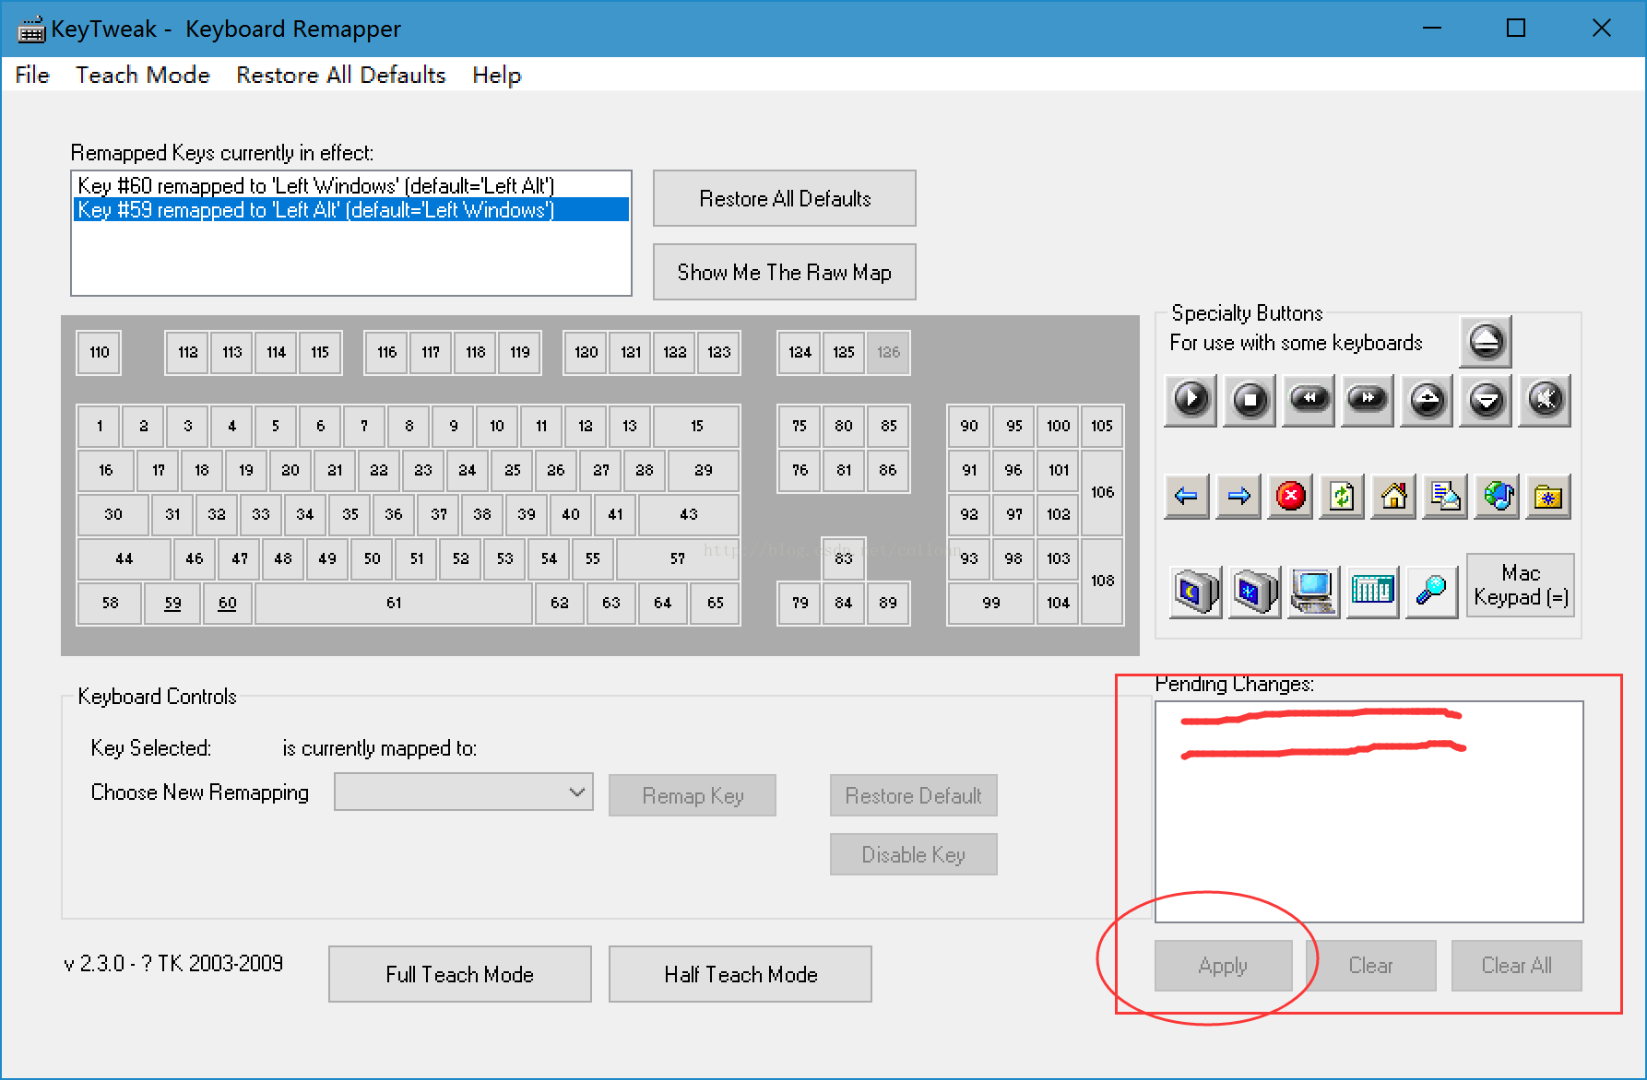Click the Wake monitor with star button
1647x1080 pixels.
(1255, 592)
